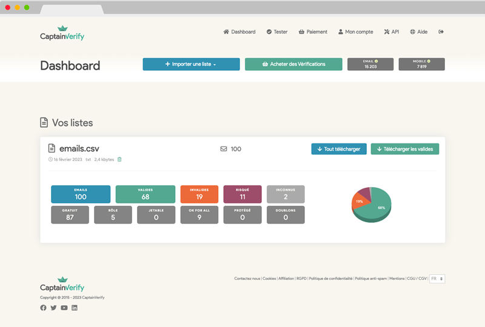Expand the Importer une liste dropdown

[x=191, y=64]
